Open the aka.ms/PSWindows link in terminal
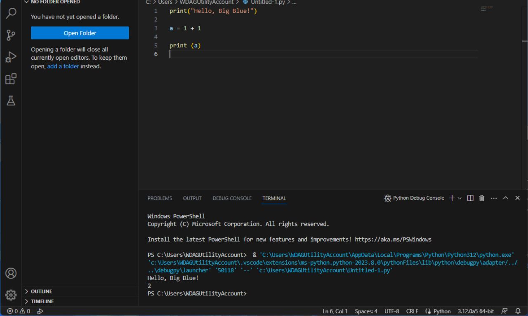Viewport: 528px width, 316px height. [393, 239]
